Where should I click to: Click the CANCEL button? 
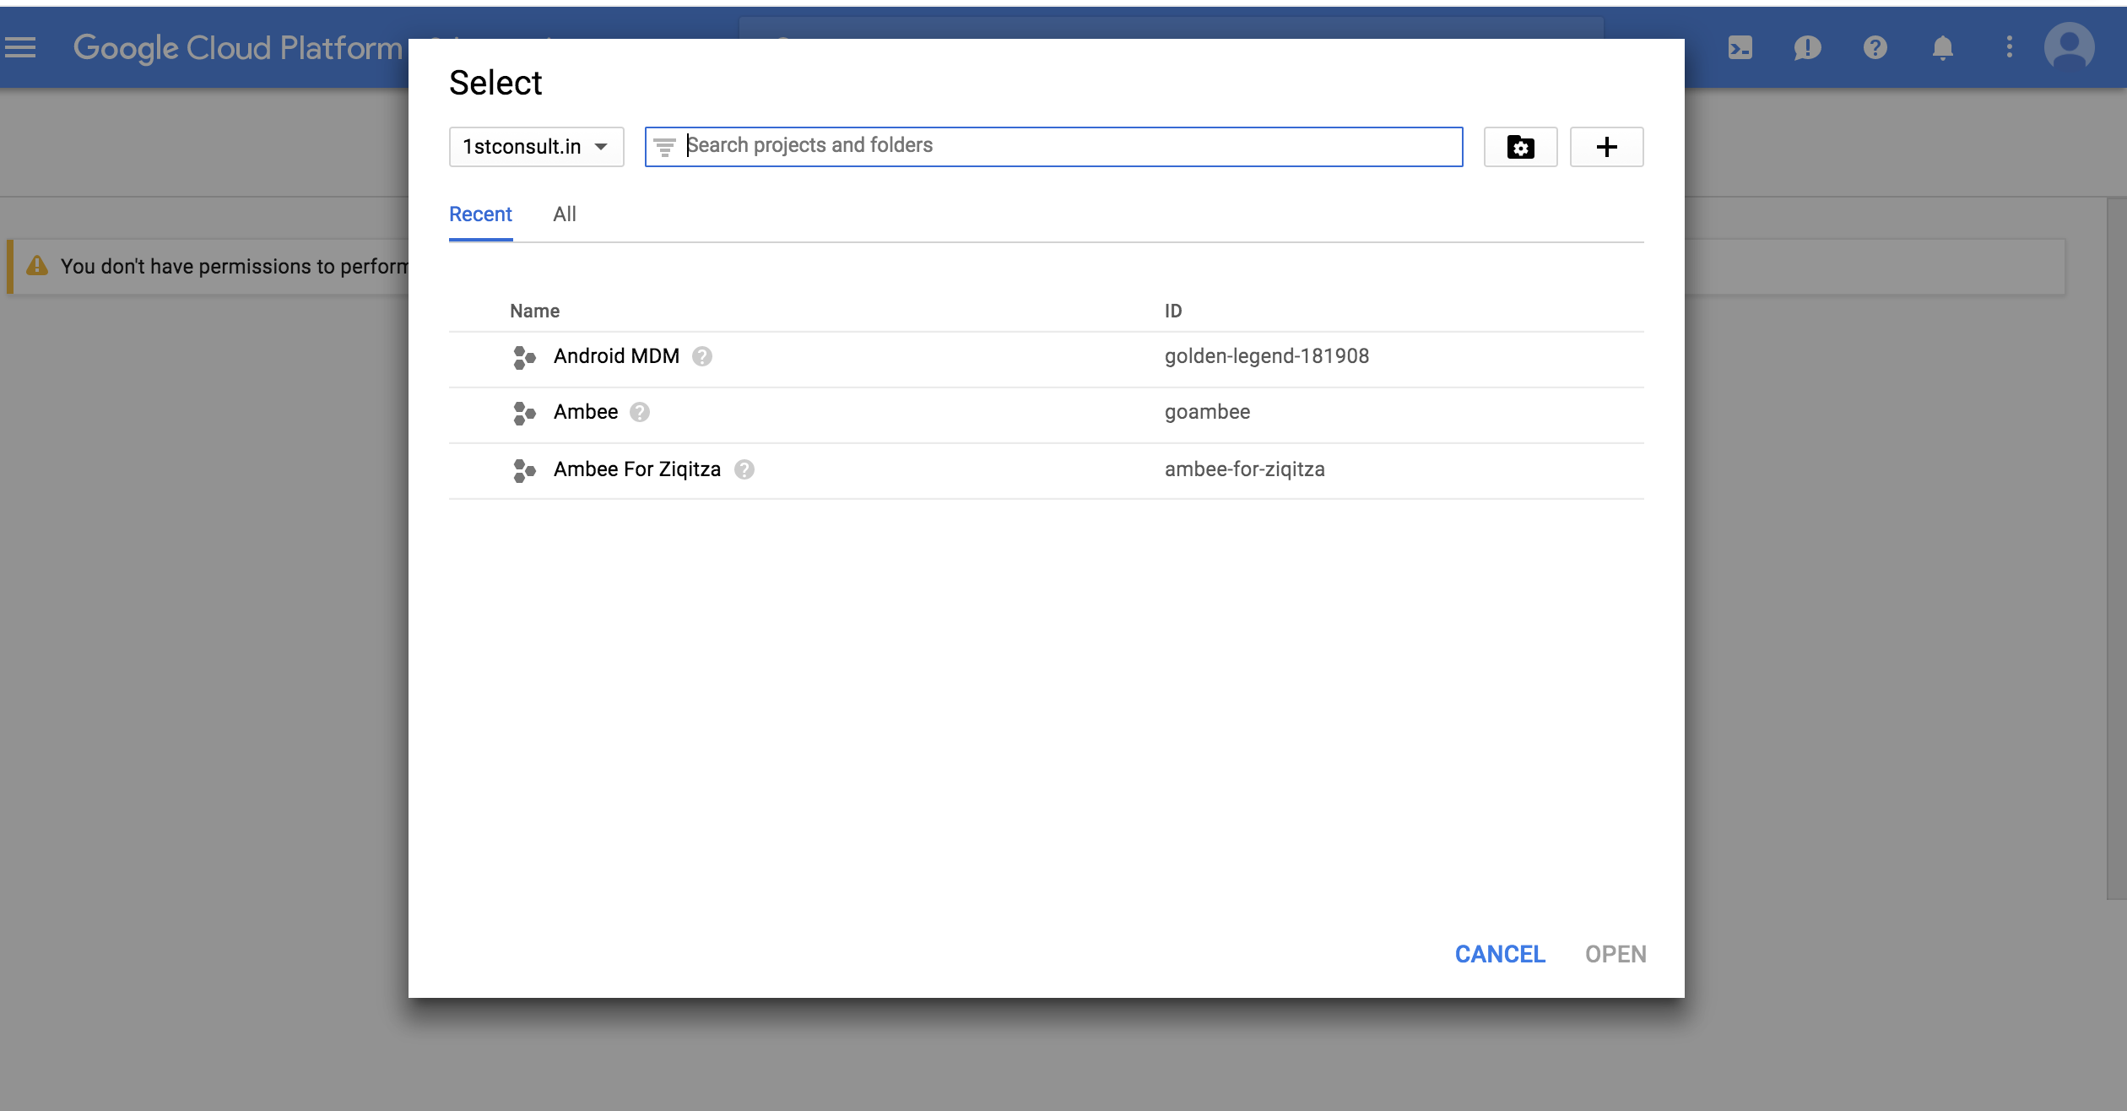tap(1500, 954)
